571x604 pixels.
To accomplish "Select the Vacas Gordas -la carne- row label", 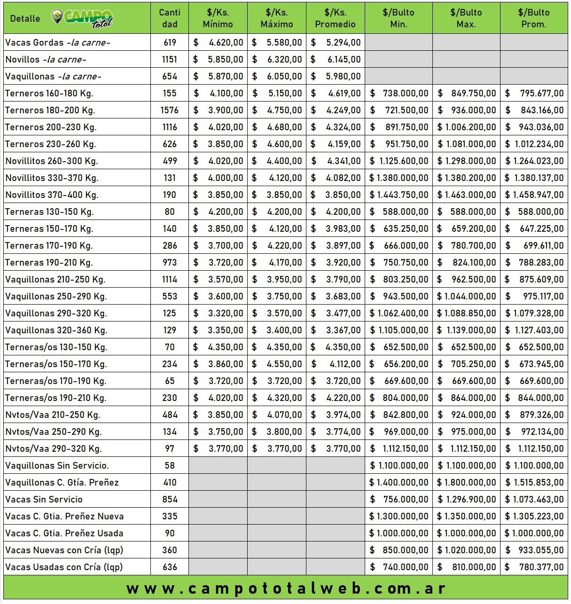I will click(58, 43).
